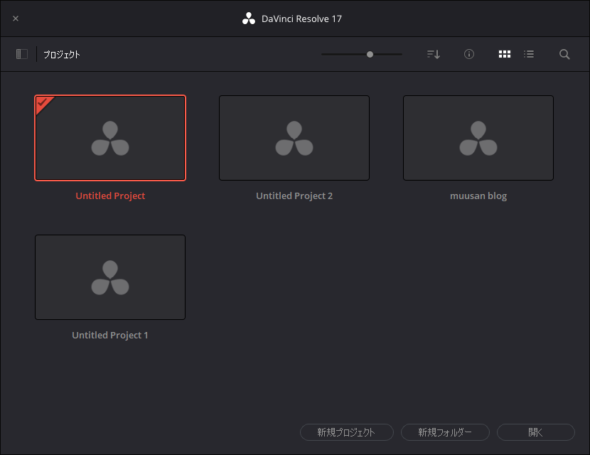Create a folder with 新規フォルダー
The width and height of the screenshot is (590, 455).
point(445,432)
